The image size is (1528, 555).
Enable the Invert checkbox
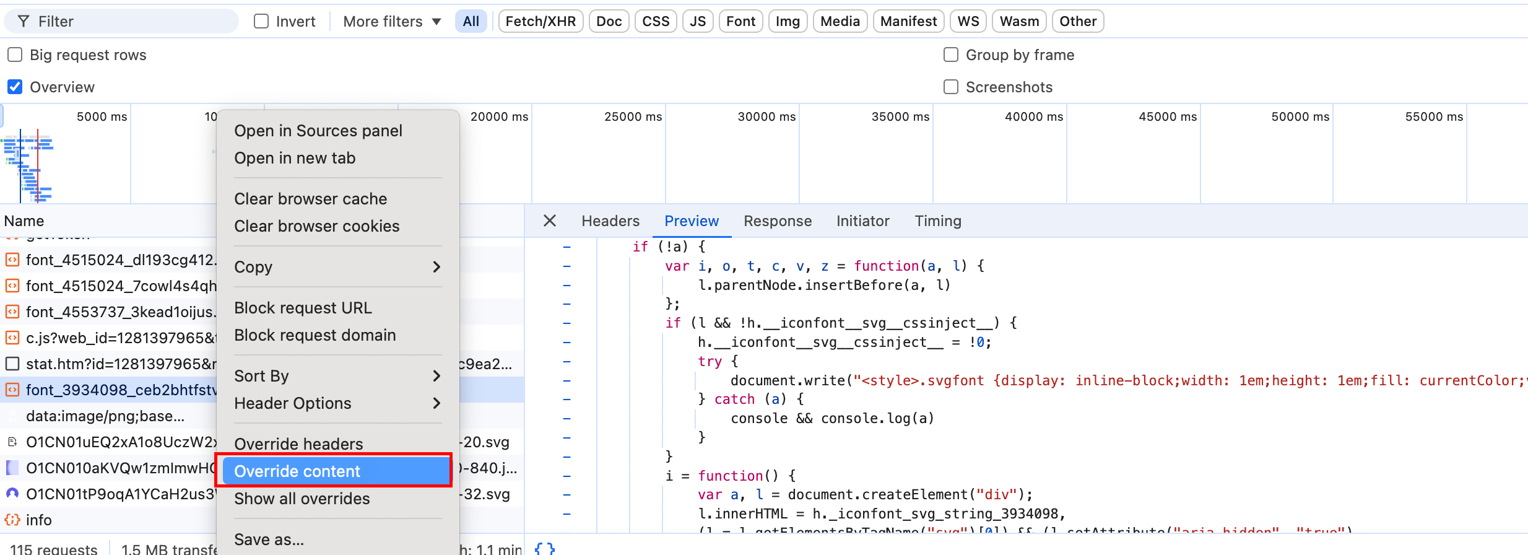261,22
